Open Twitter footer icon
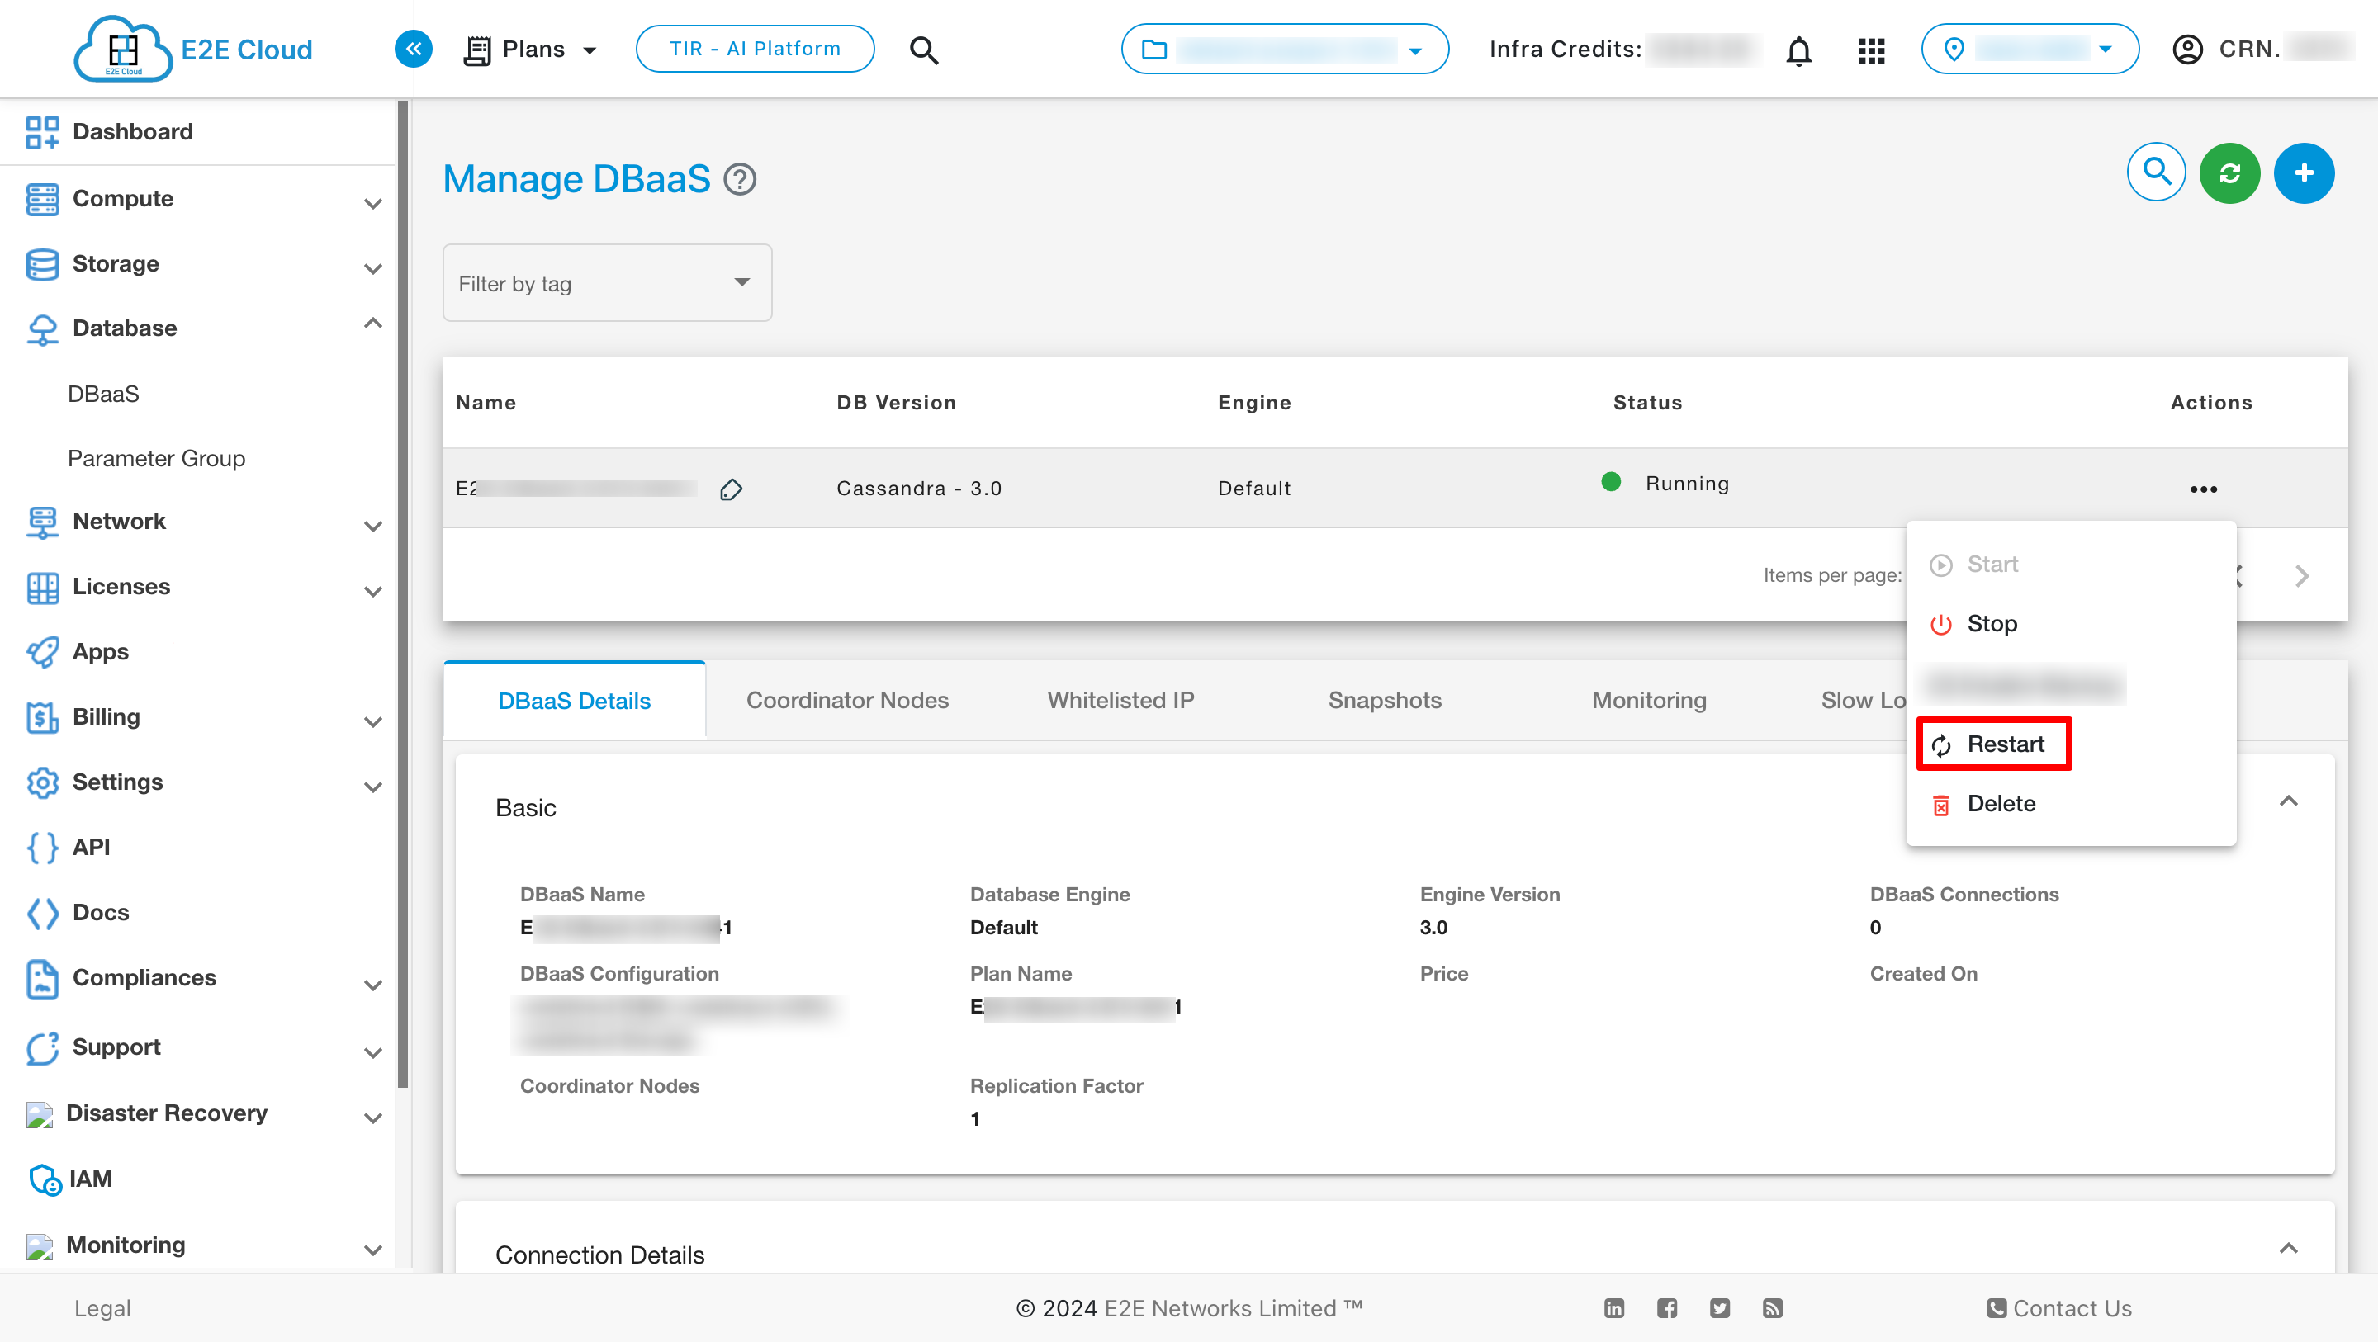This screenshot has width=2378, height=1342. 1719,1308
